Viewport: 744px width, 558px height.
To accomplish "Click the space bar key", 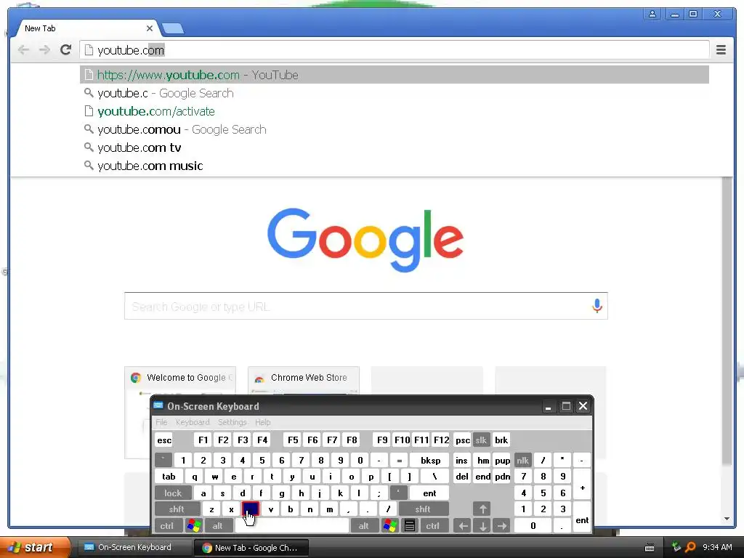I will pyautogui.click(x=292, y=526).
